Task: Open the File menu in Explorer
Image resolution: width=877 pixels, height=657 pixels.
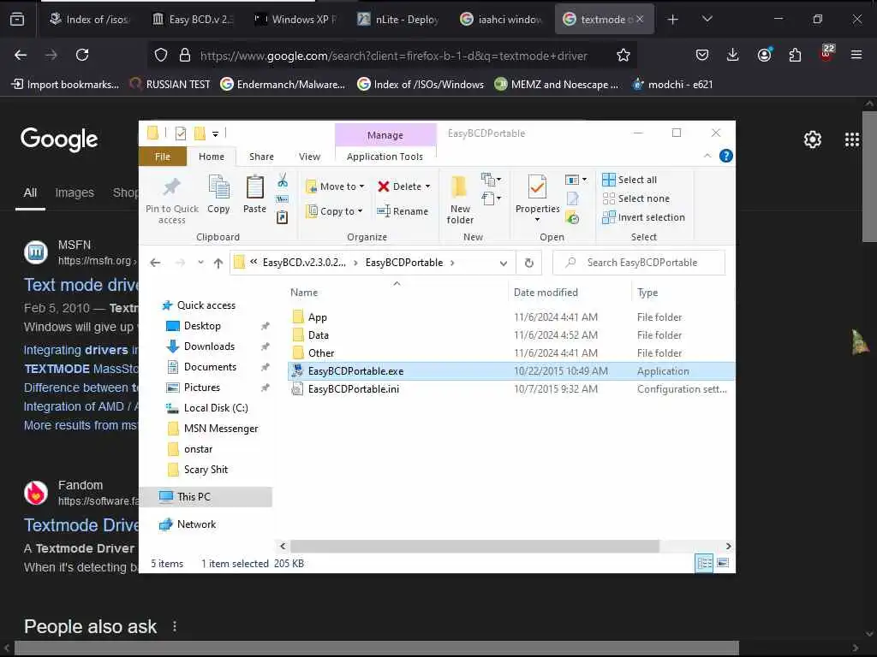Action: 162,157
